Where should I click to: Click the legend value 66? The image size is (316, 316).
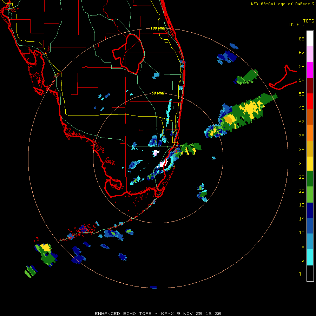(302, 39)
